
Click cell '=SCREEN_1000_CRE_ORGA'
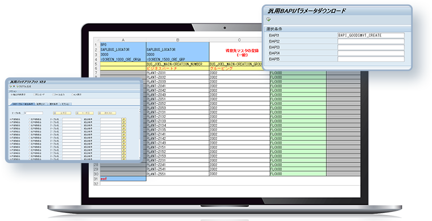(123, 60)
